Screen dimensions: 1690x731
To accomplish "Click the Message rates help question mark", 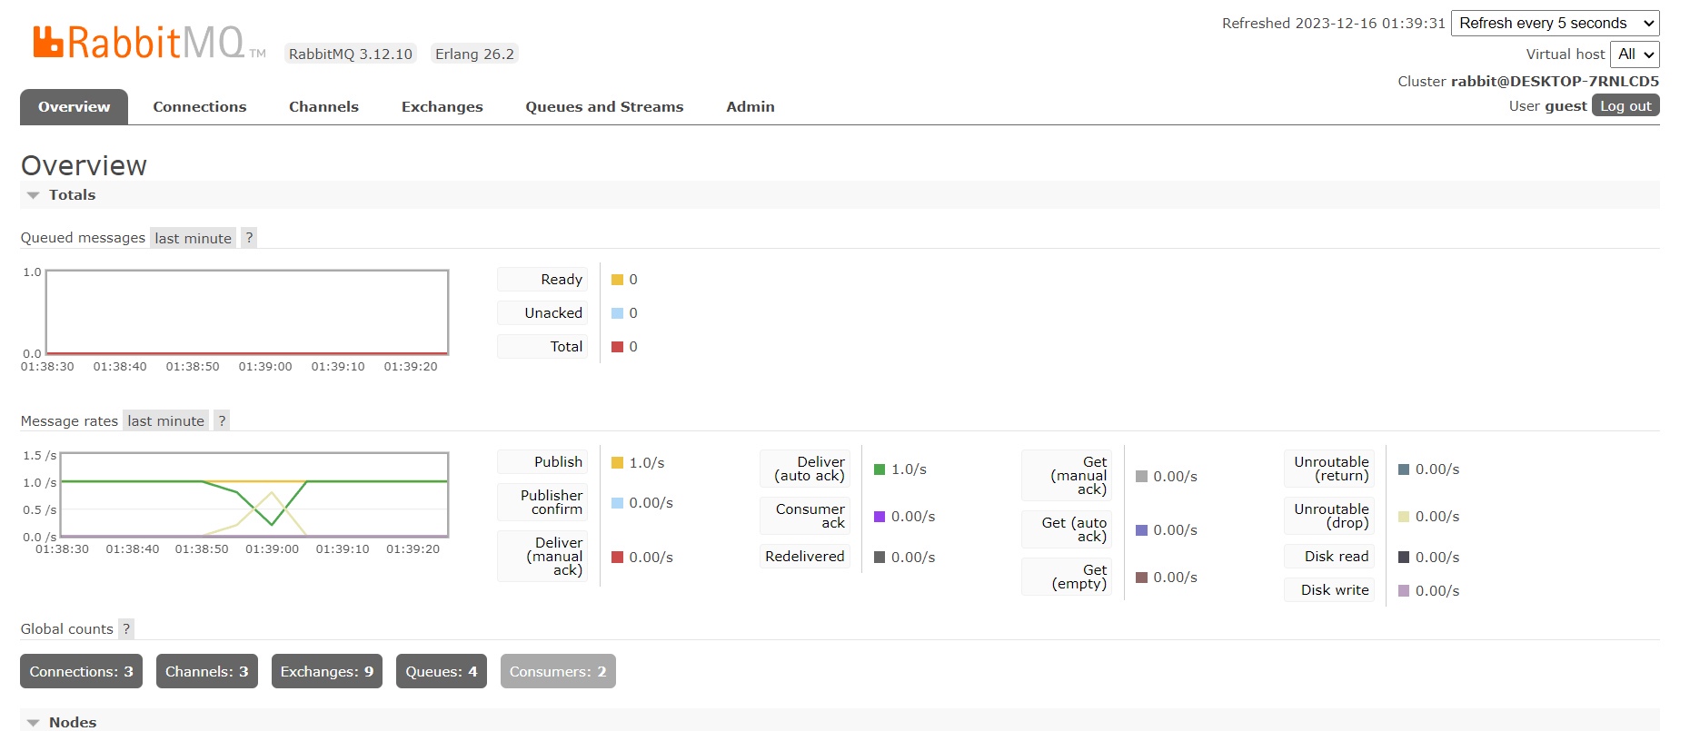I will (222, 420).
